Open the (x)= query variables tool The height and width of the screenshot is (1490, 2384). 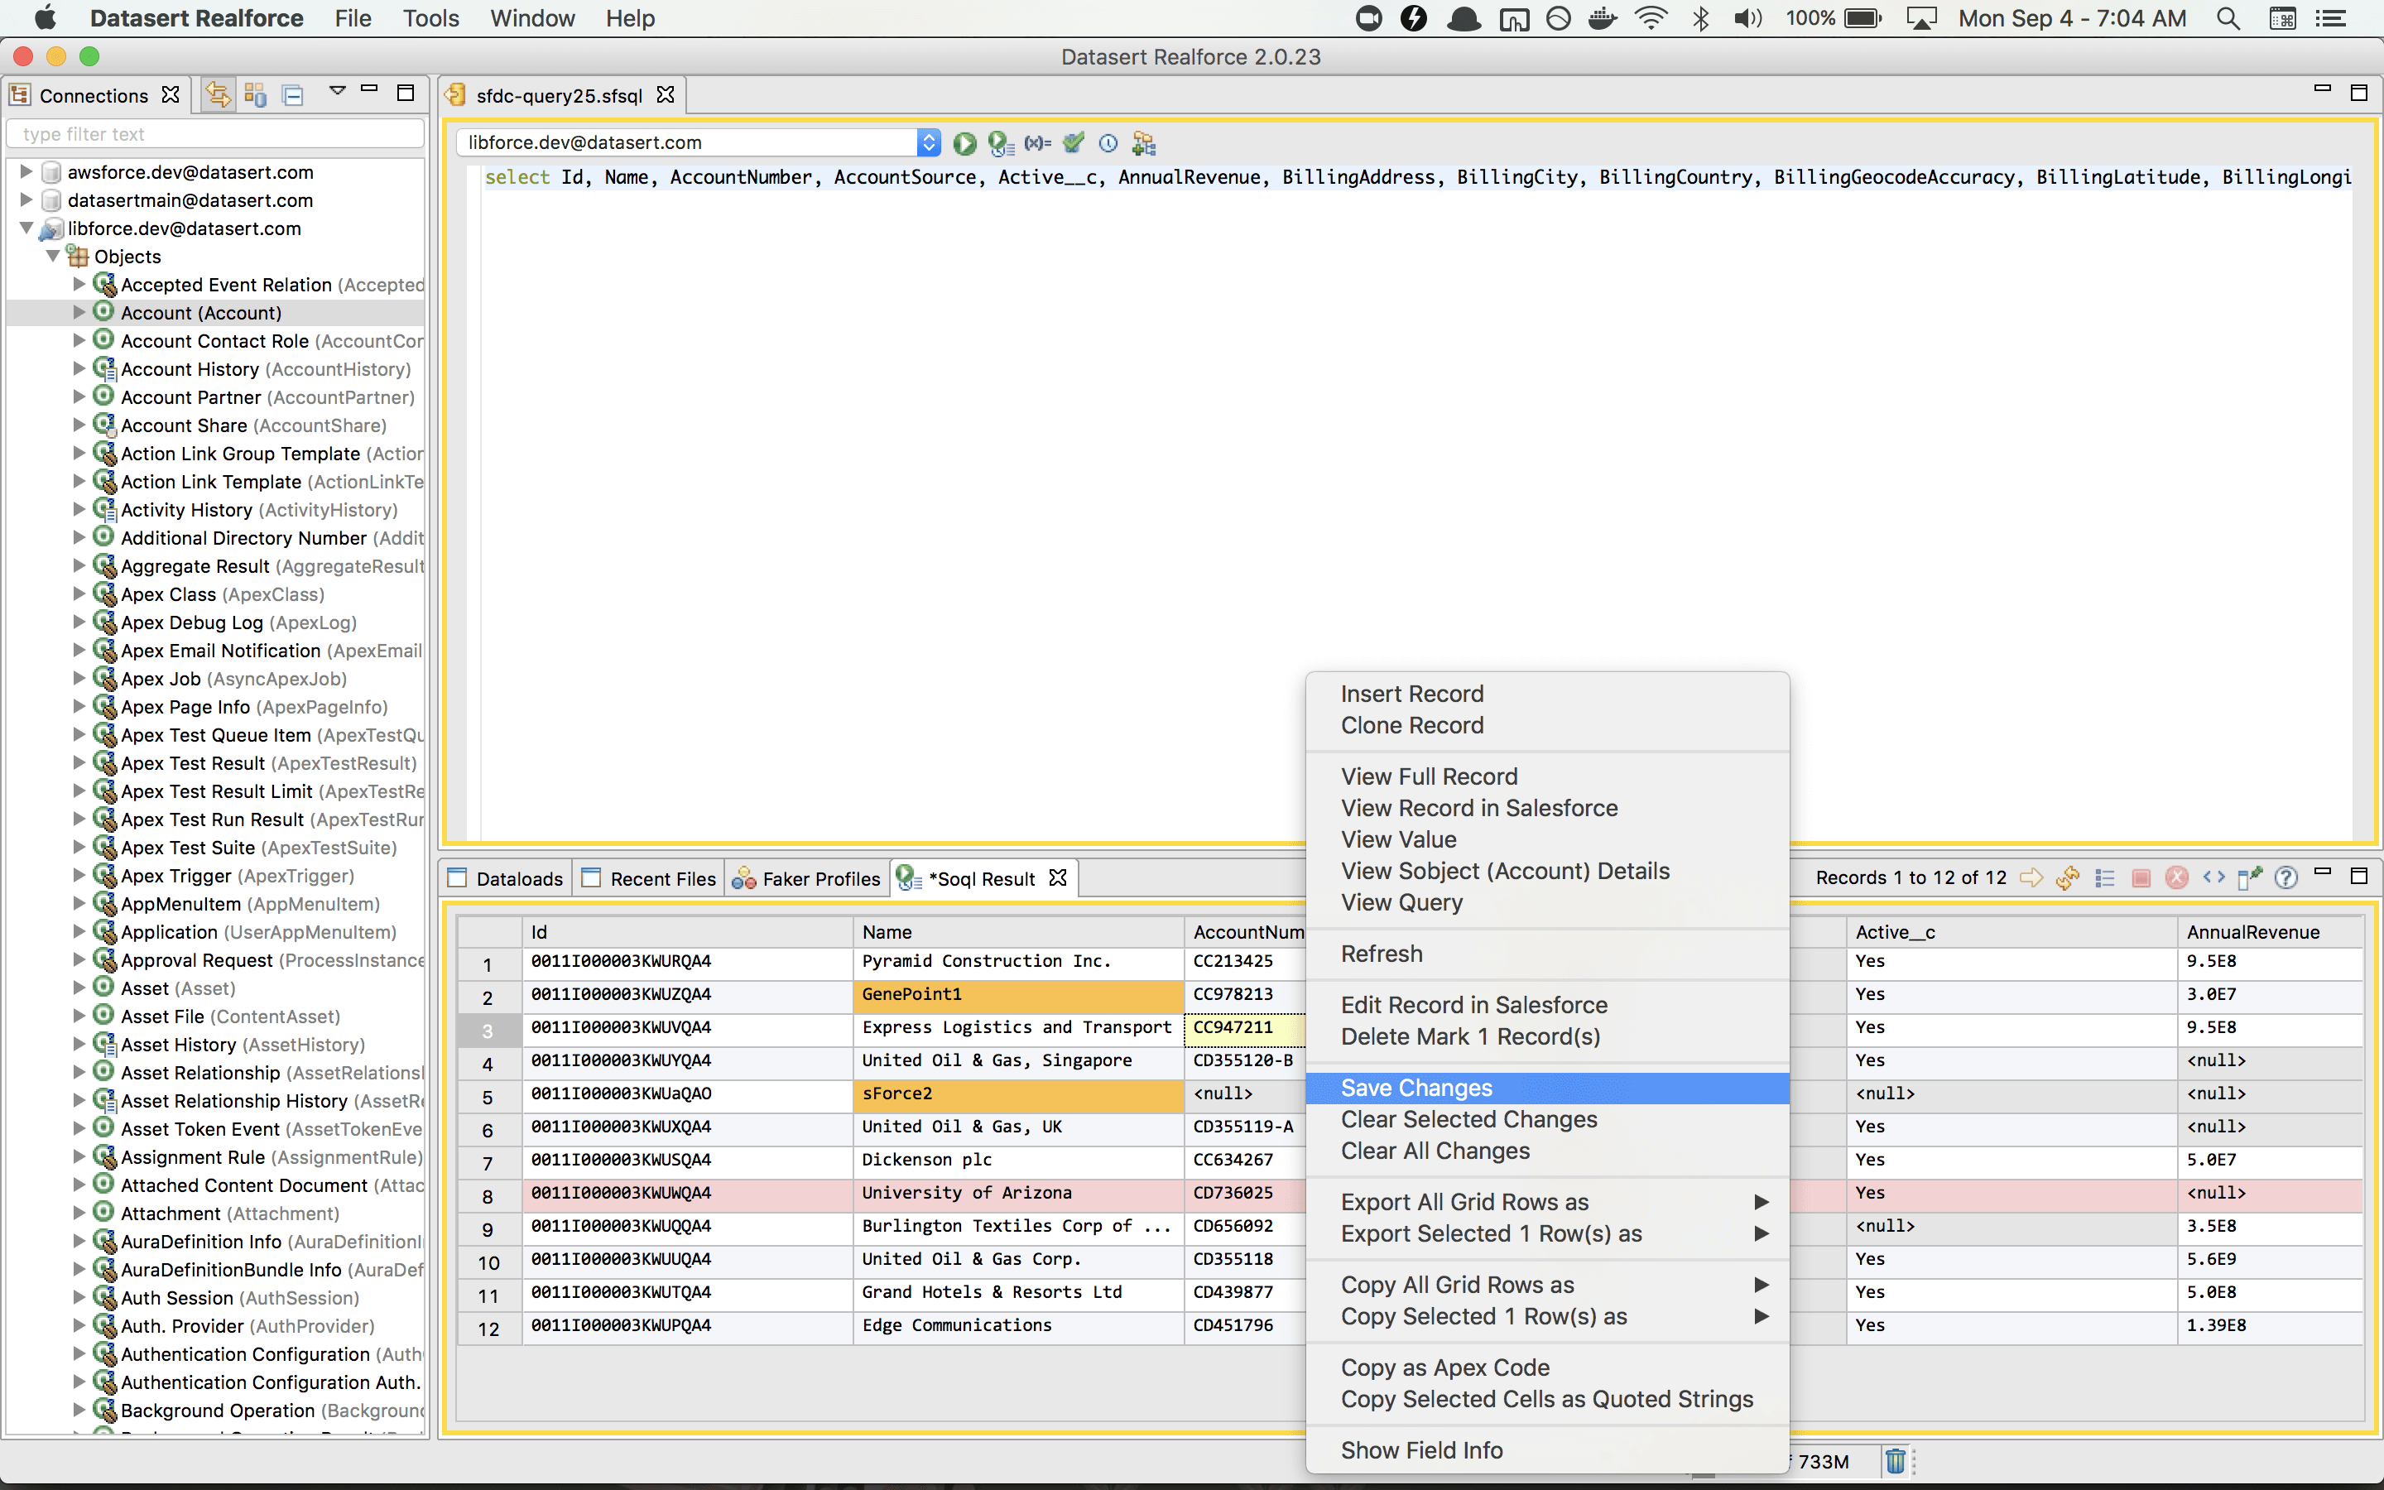(x=1037, y=144)
